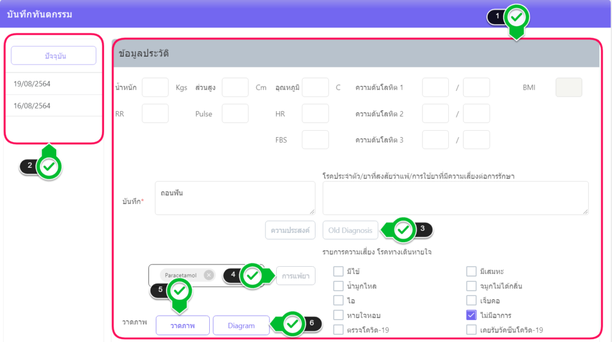The width and height of the screenshot is (612, 342).
Task: Tick the เจ็บคอ checkbox
Action: click(472, 300)
